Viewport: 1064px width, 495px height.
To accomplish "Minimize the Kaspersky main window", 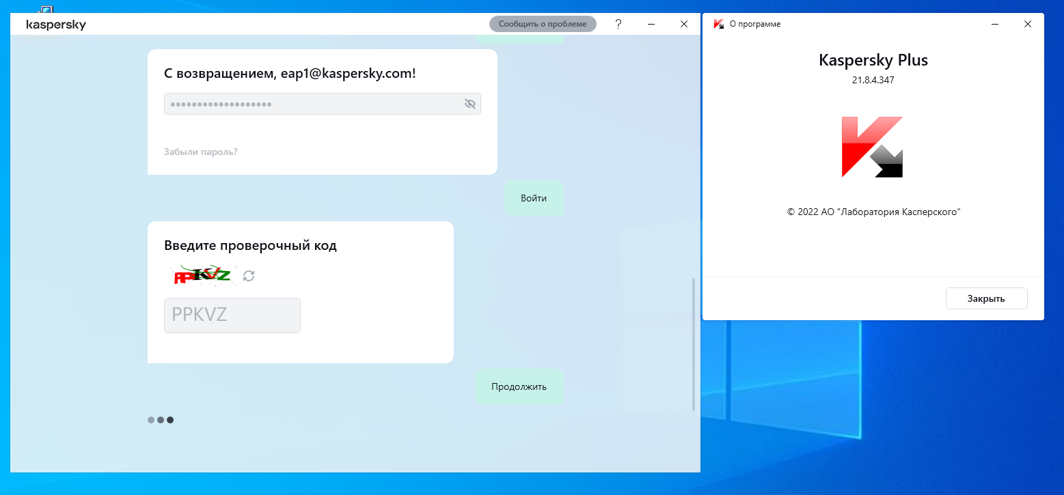I will (651, 24).
